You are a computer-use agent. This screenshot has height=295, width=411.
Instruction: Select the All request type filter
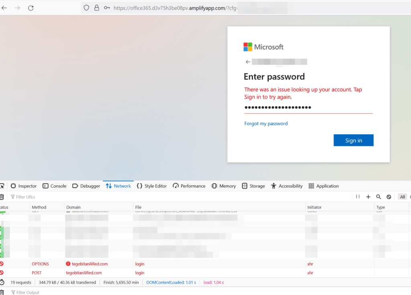[402, 197]
